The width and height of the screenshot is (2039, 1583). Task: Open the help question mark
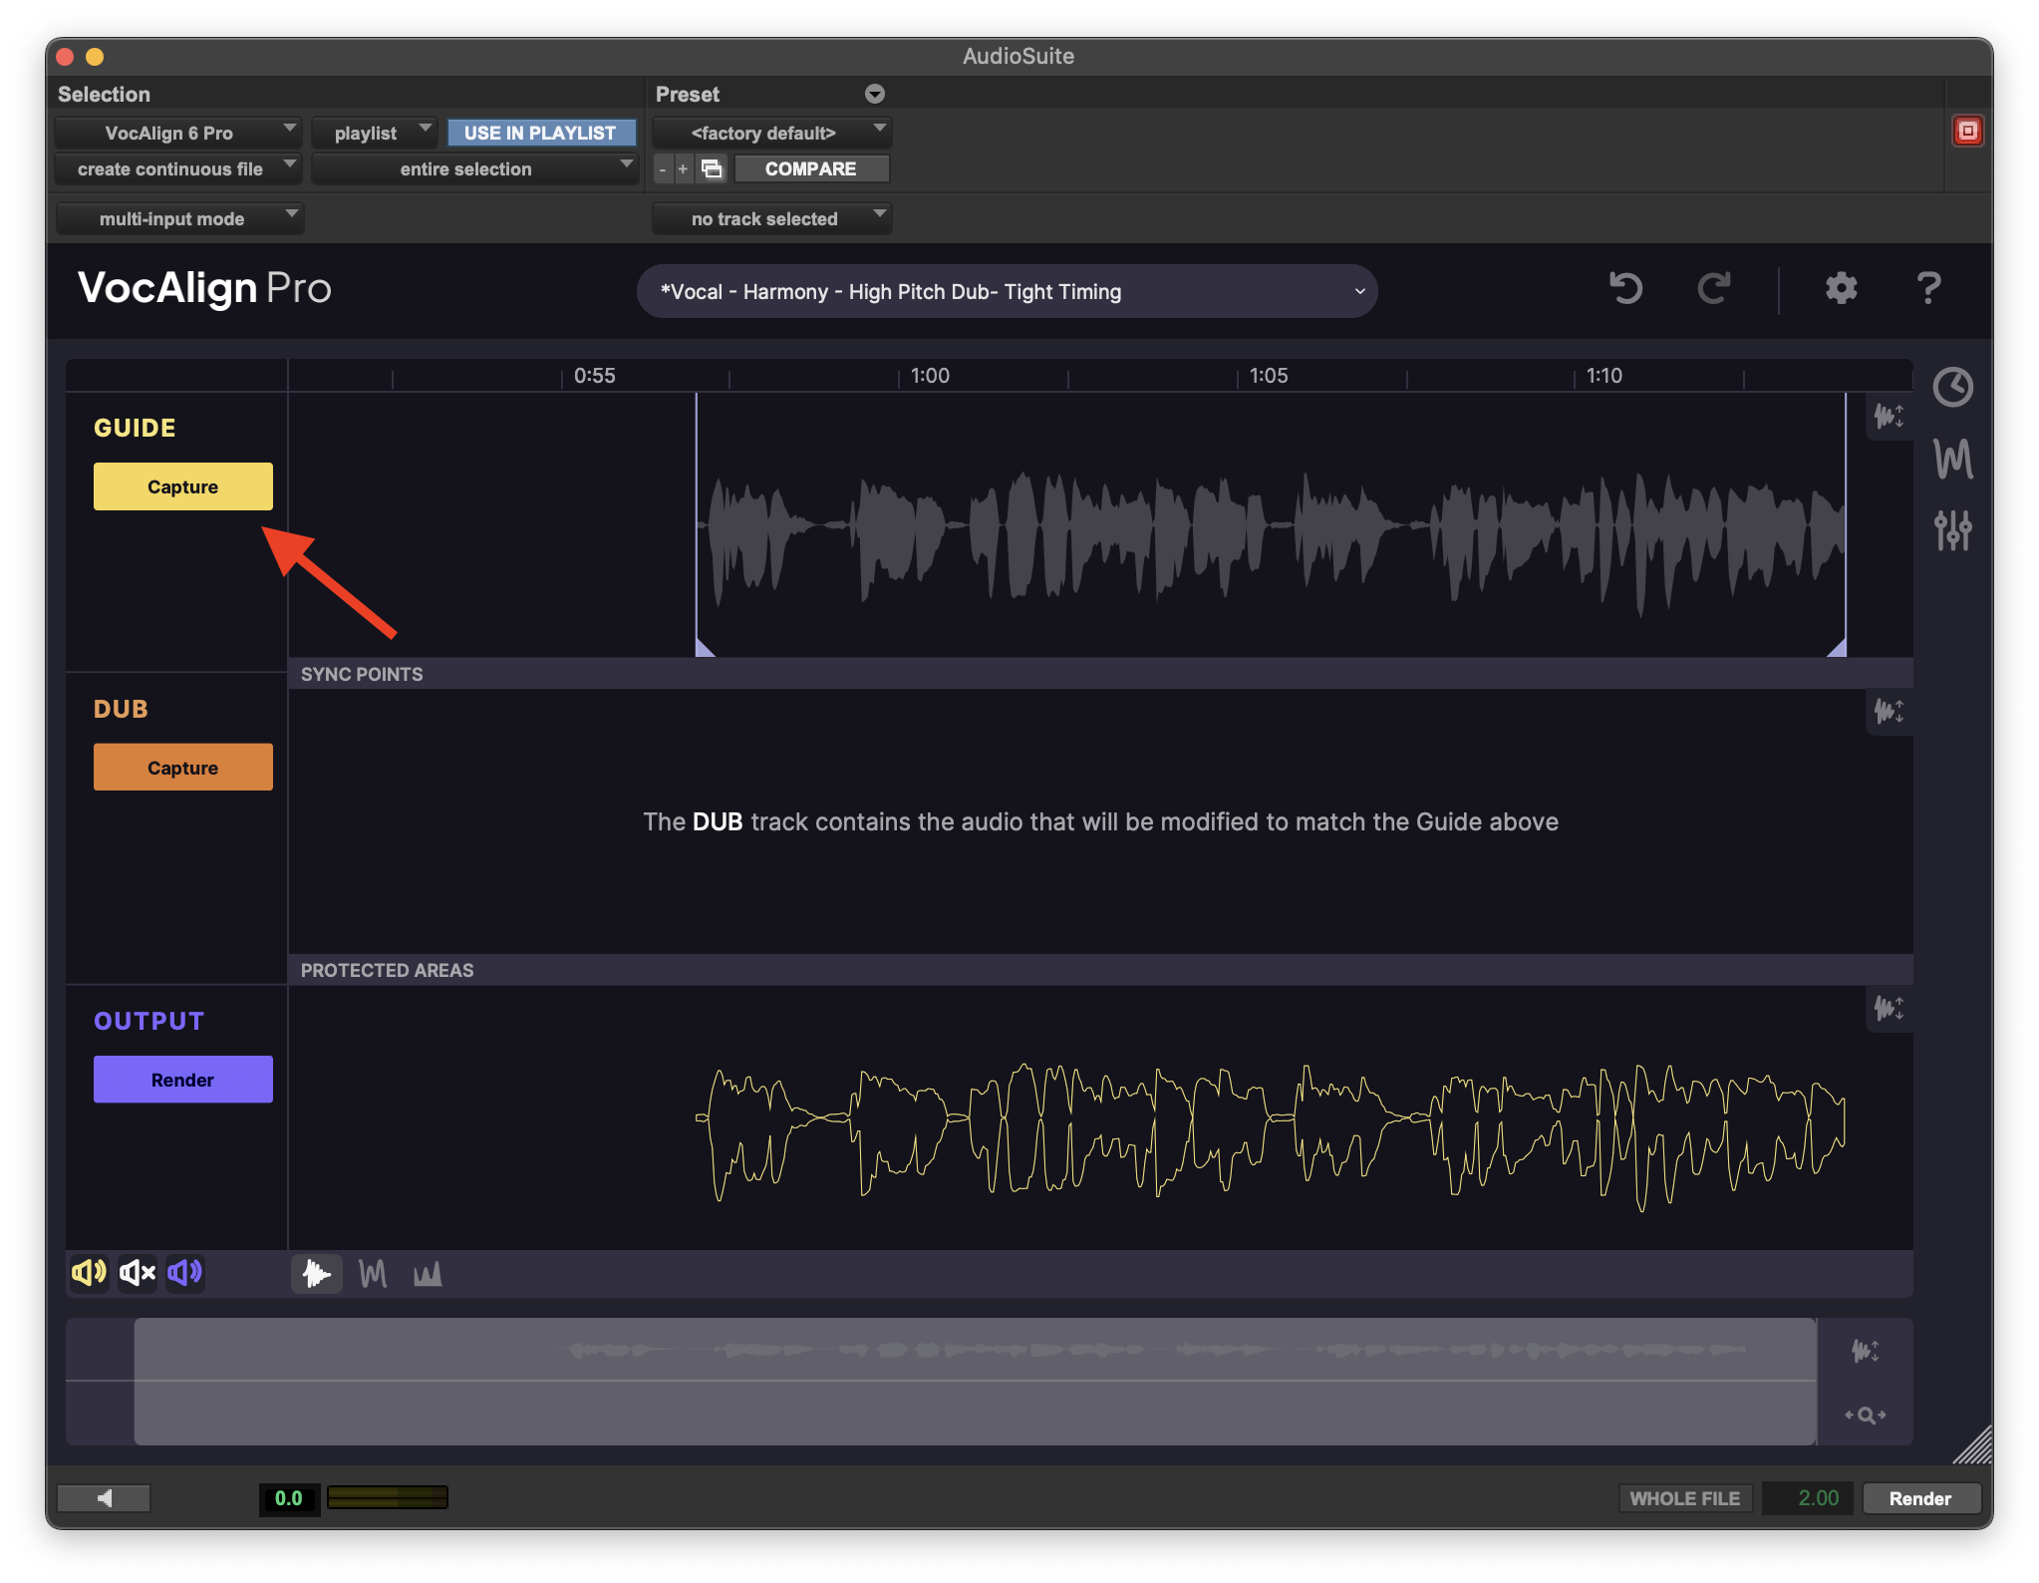coord(1928,289)
